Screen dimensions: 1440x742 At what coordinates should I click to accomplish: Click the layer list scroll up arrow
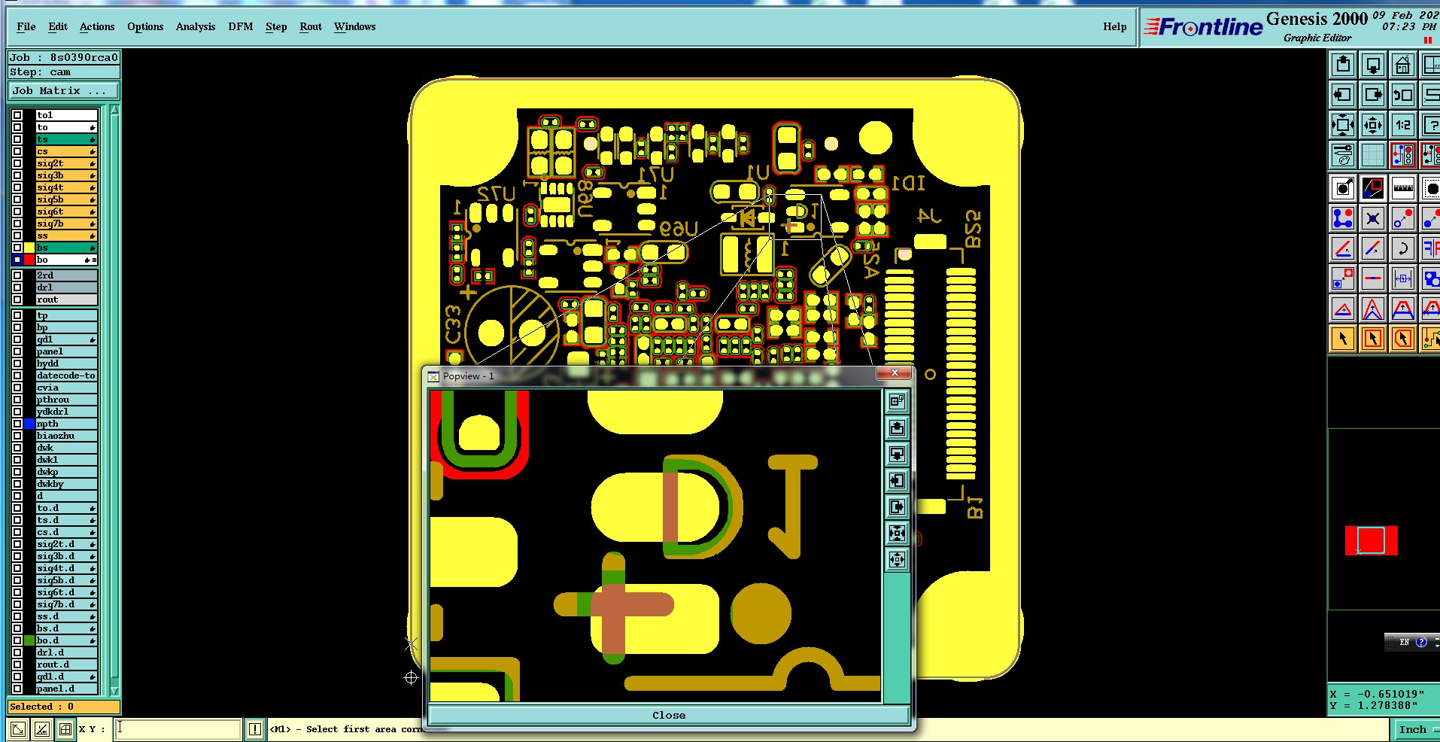point(114,111)
